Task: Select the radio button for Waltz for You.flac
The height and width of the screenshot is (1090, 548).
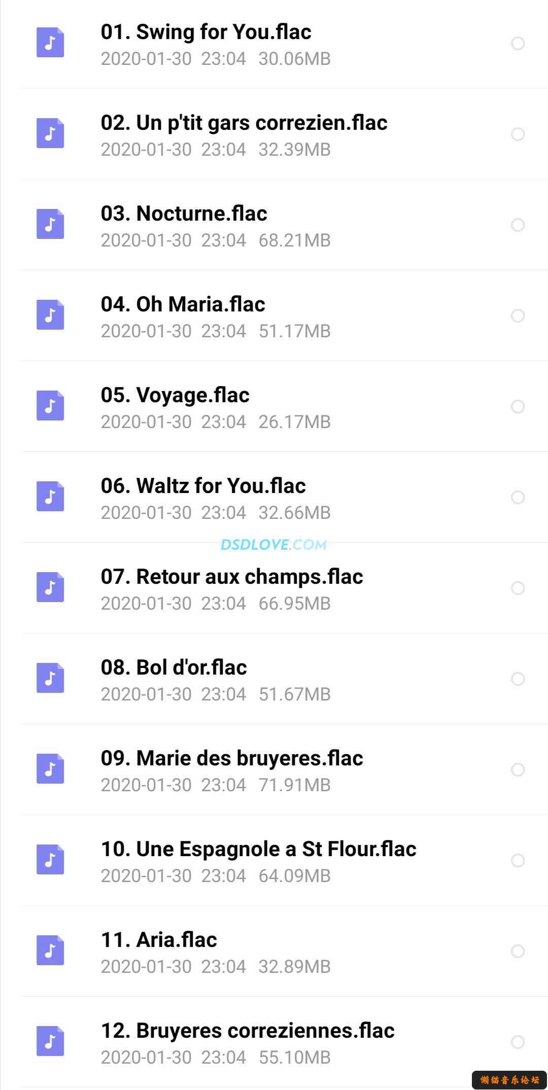Action: pyautogui.click(x=518, y=497)
